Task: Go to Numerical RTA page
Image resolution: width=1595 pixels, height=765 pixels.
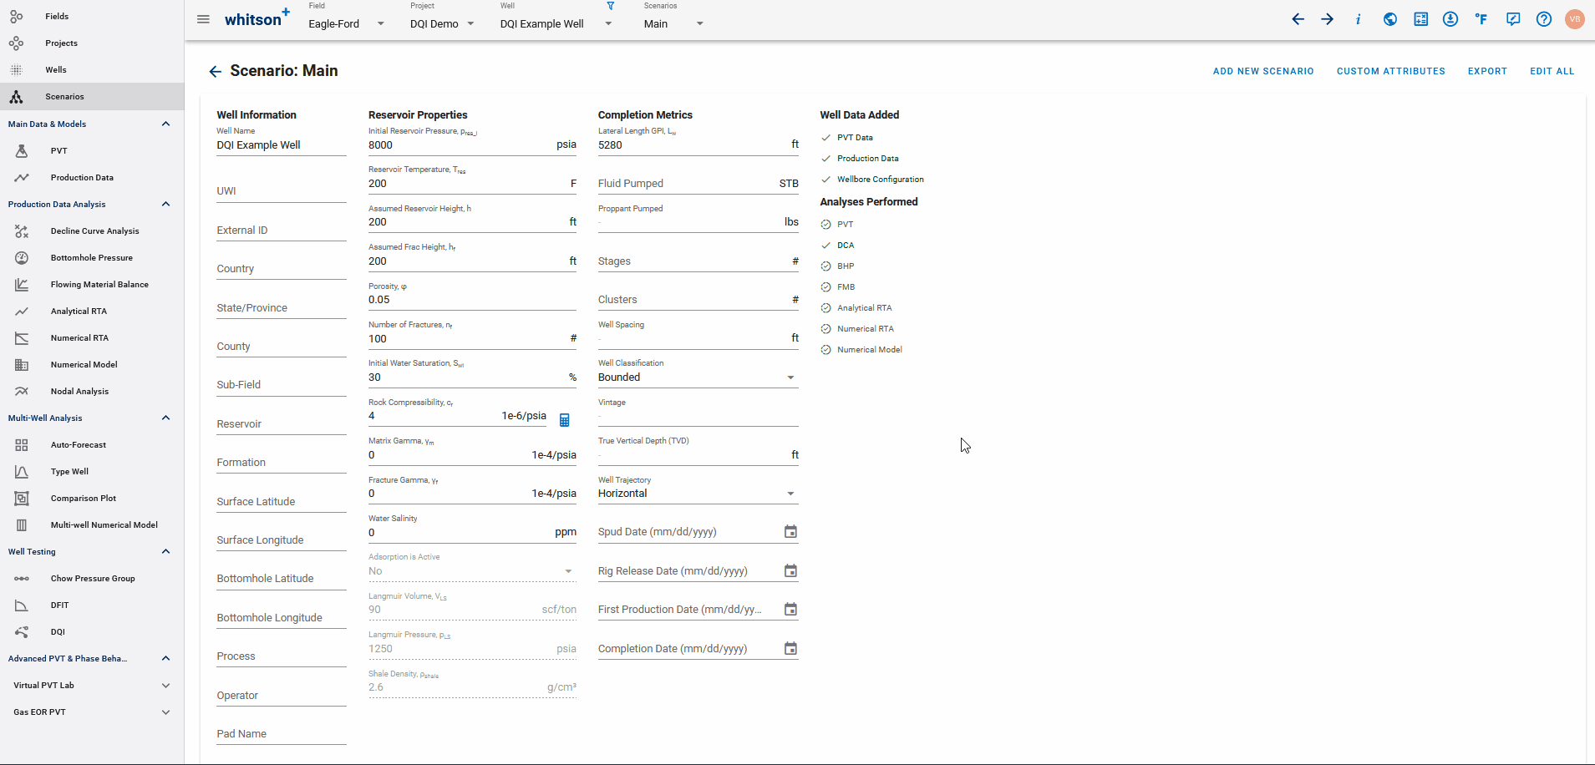Action: pyautogui.click(x=79, y=338)
